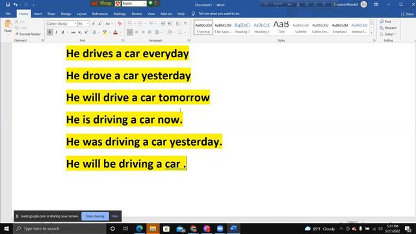
Task: Open the font name dropdown
Action: coord(75,24)
